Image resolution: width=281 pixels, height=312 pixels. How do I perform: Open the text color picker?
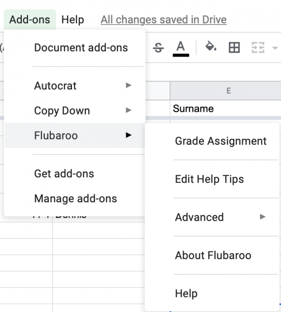pyautogui.click(x=181, y=48)
